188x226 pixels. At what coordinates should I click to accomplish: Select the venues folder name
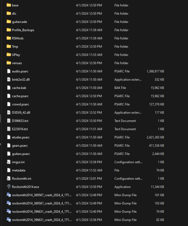[17, 63]
